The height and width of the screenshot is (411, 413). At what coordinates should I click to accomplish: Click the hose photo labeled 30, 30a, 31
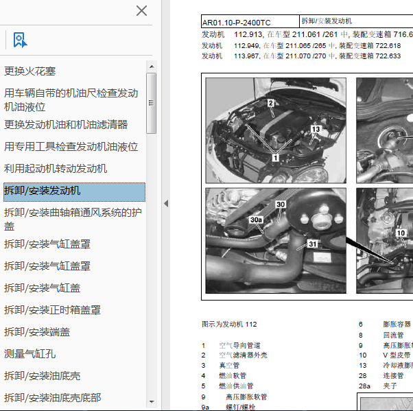pyautogui.click(x=276, y=241)
